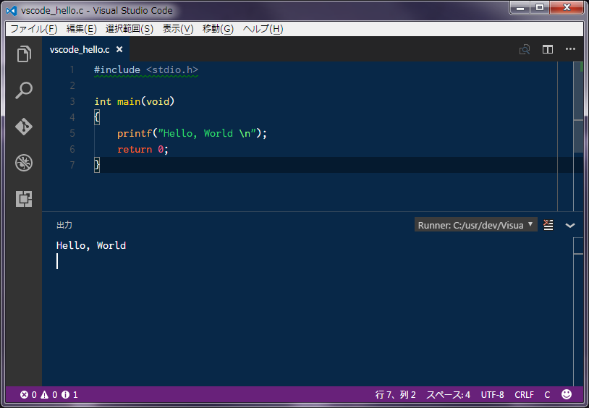Viewport: 589px width, 408px height.
Task: Open the Source Control (Git) view
Action: (24, 127)
